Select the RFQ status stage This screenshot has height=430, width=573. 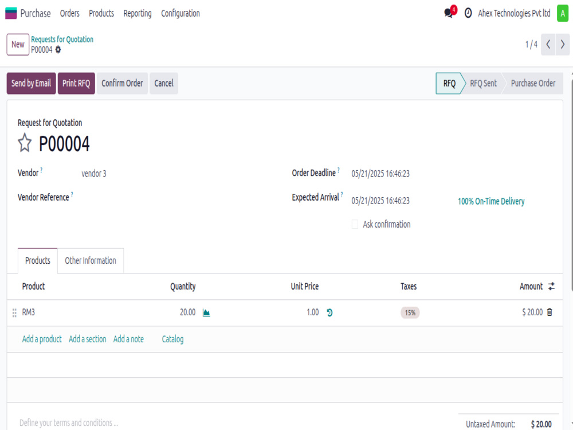[449, 83]
